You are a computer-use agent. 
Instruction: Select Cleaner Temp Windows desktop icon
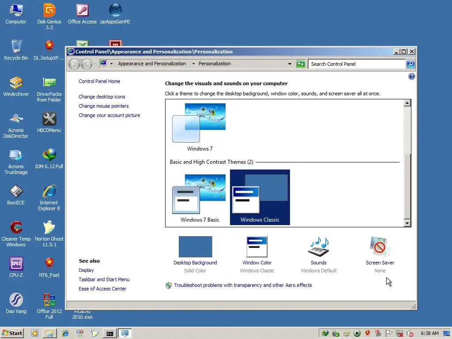click(16, 234)
